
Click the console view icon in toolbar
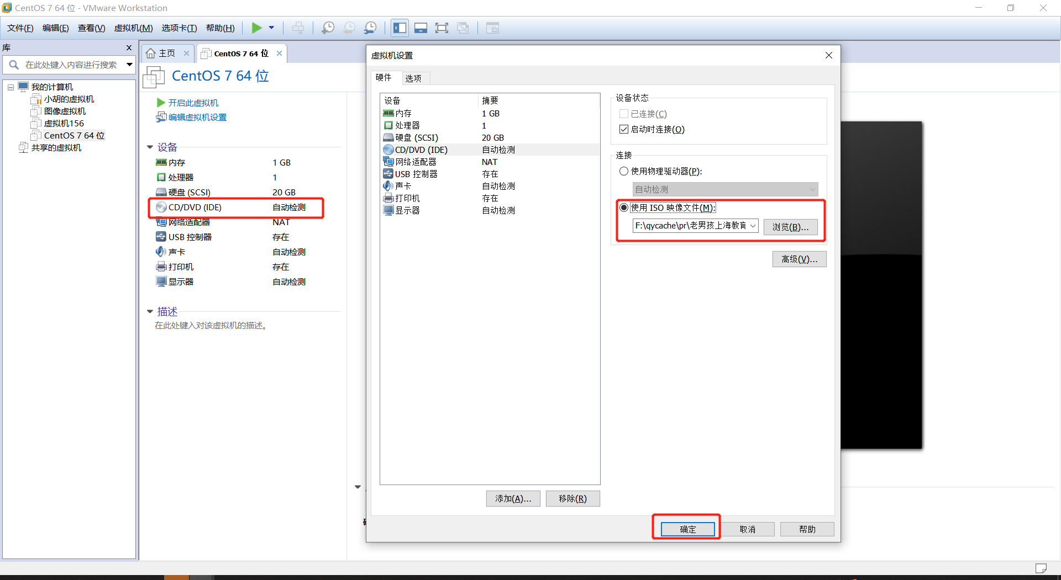492,28
